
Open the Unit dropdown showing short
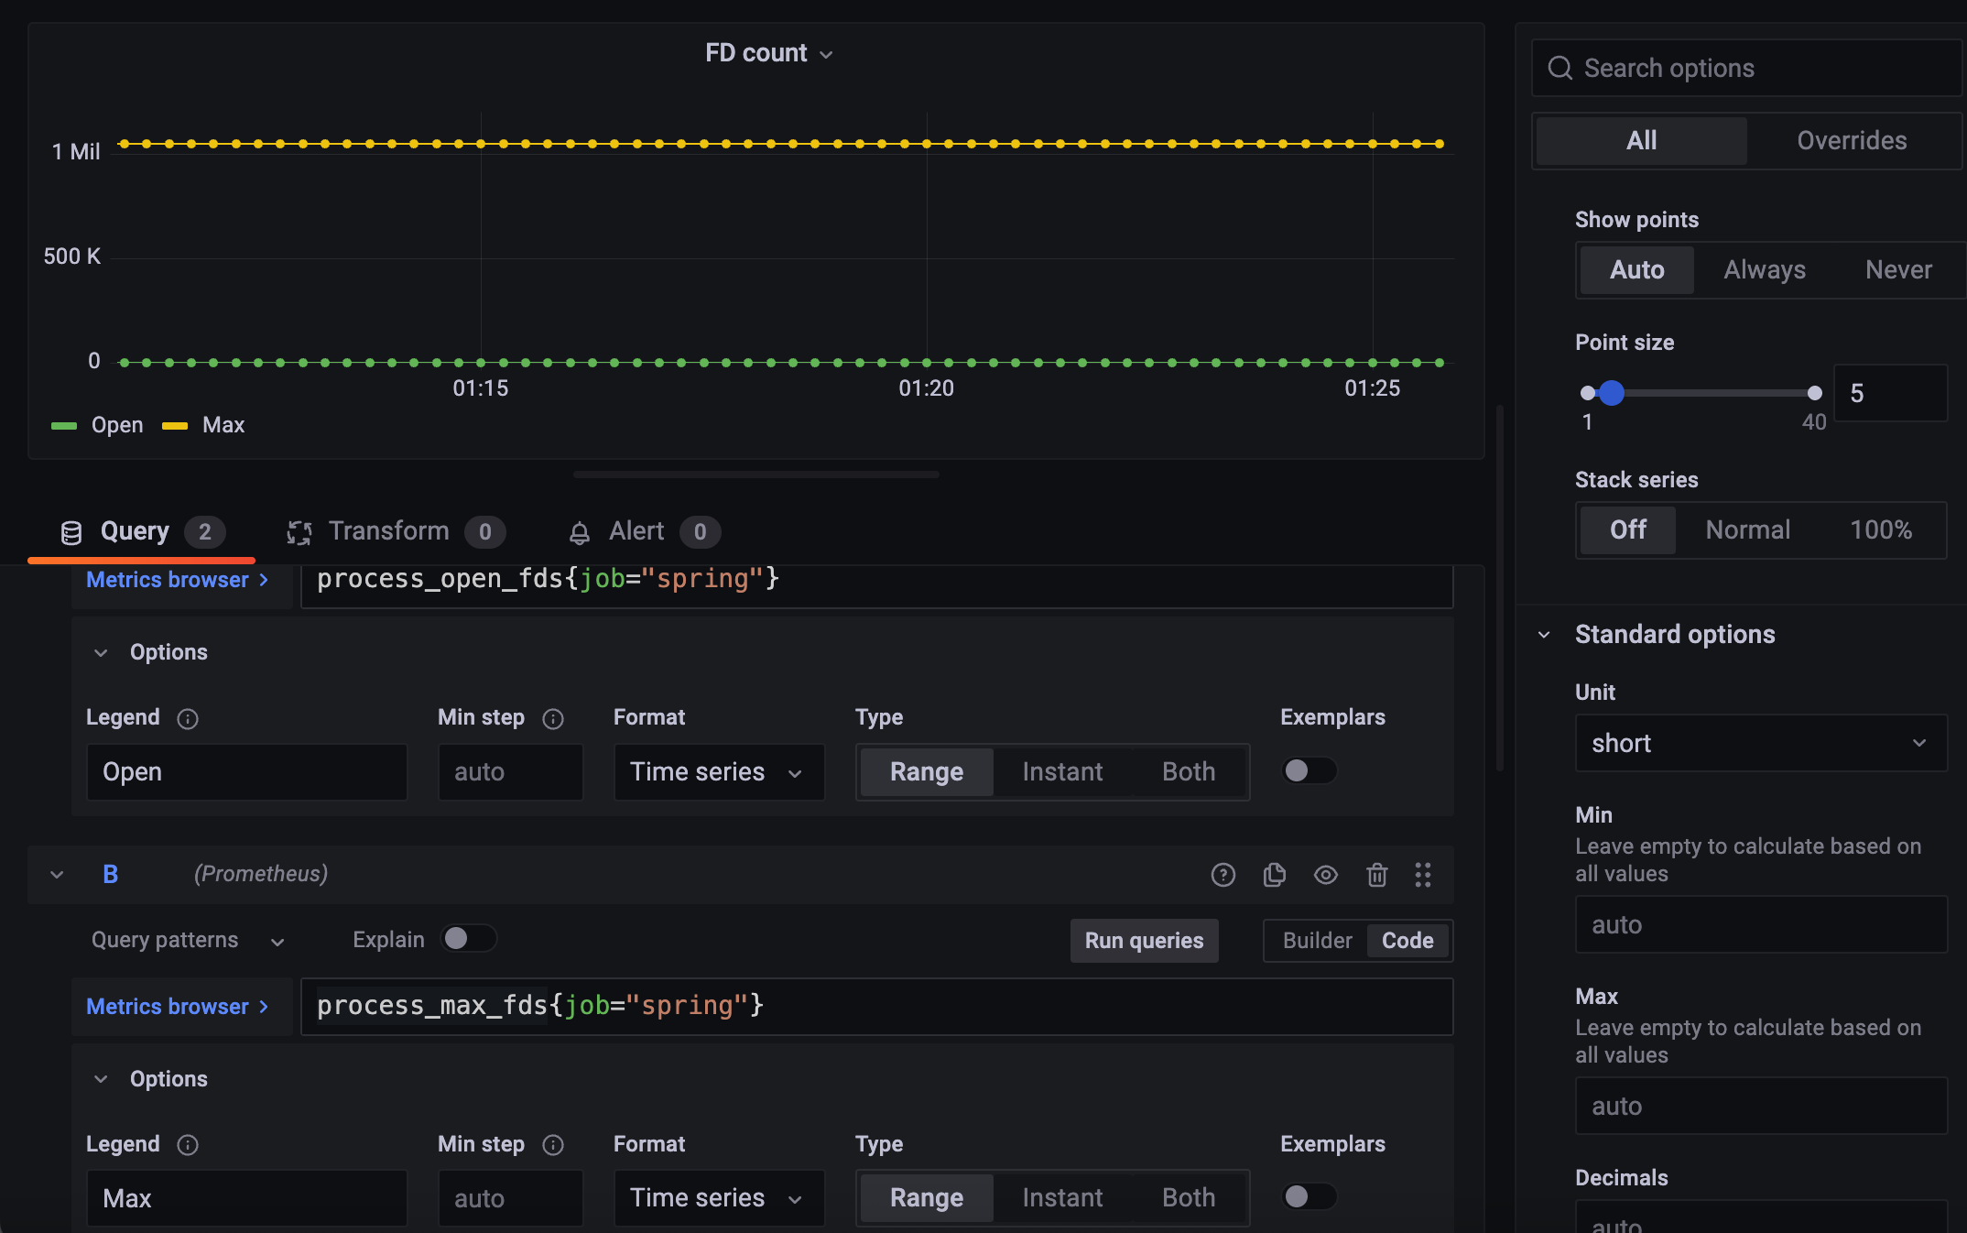(1760, 744)
